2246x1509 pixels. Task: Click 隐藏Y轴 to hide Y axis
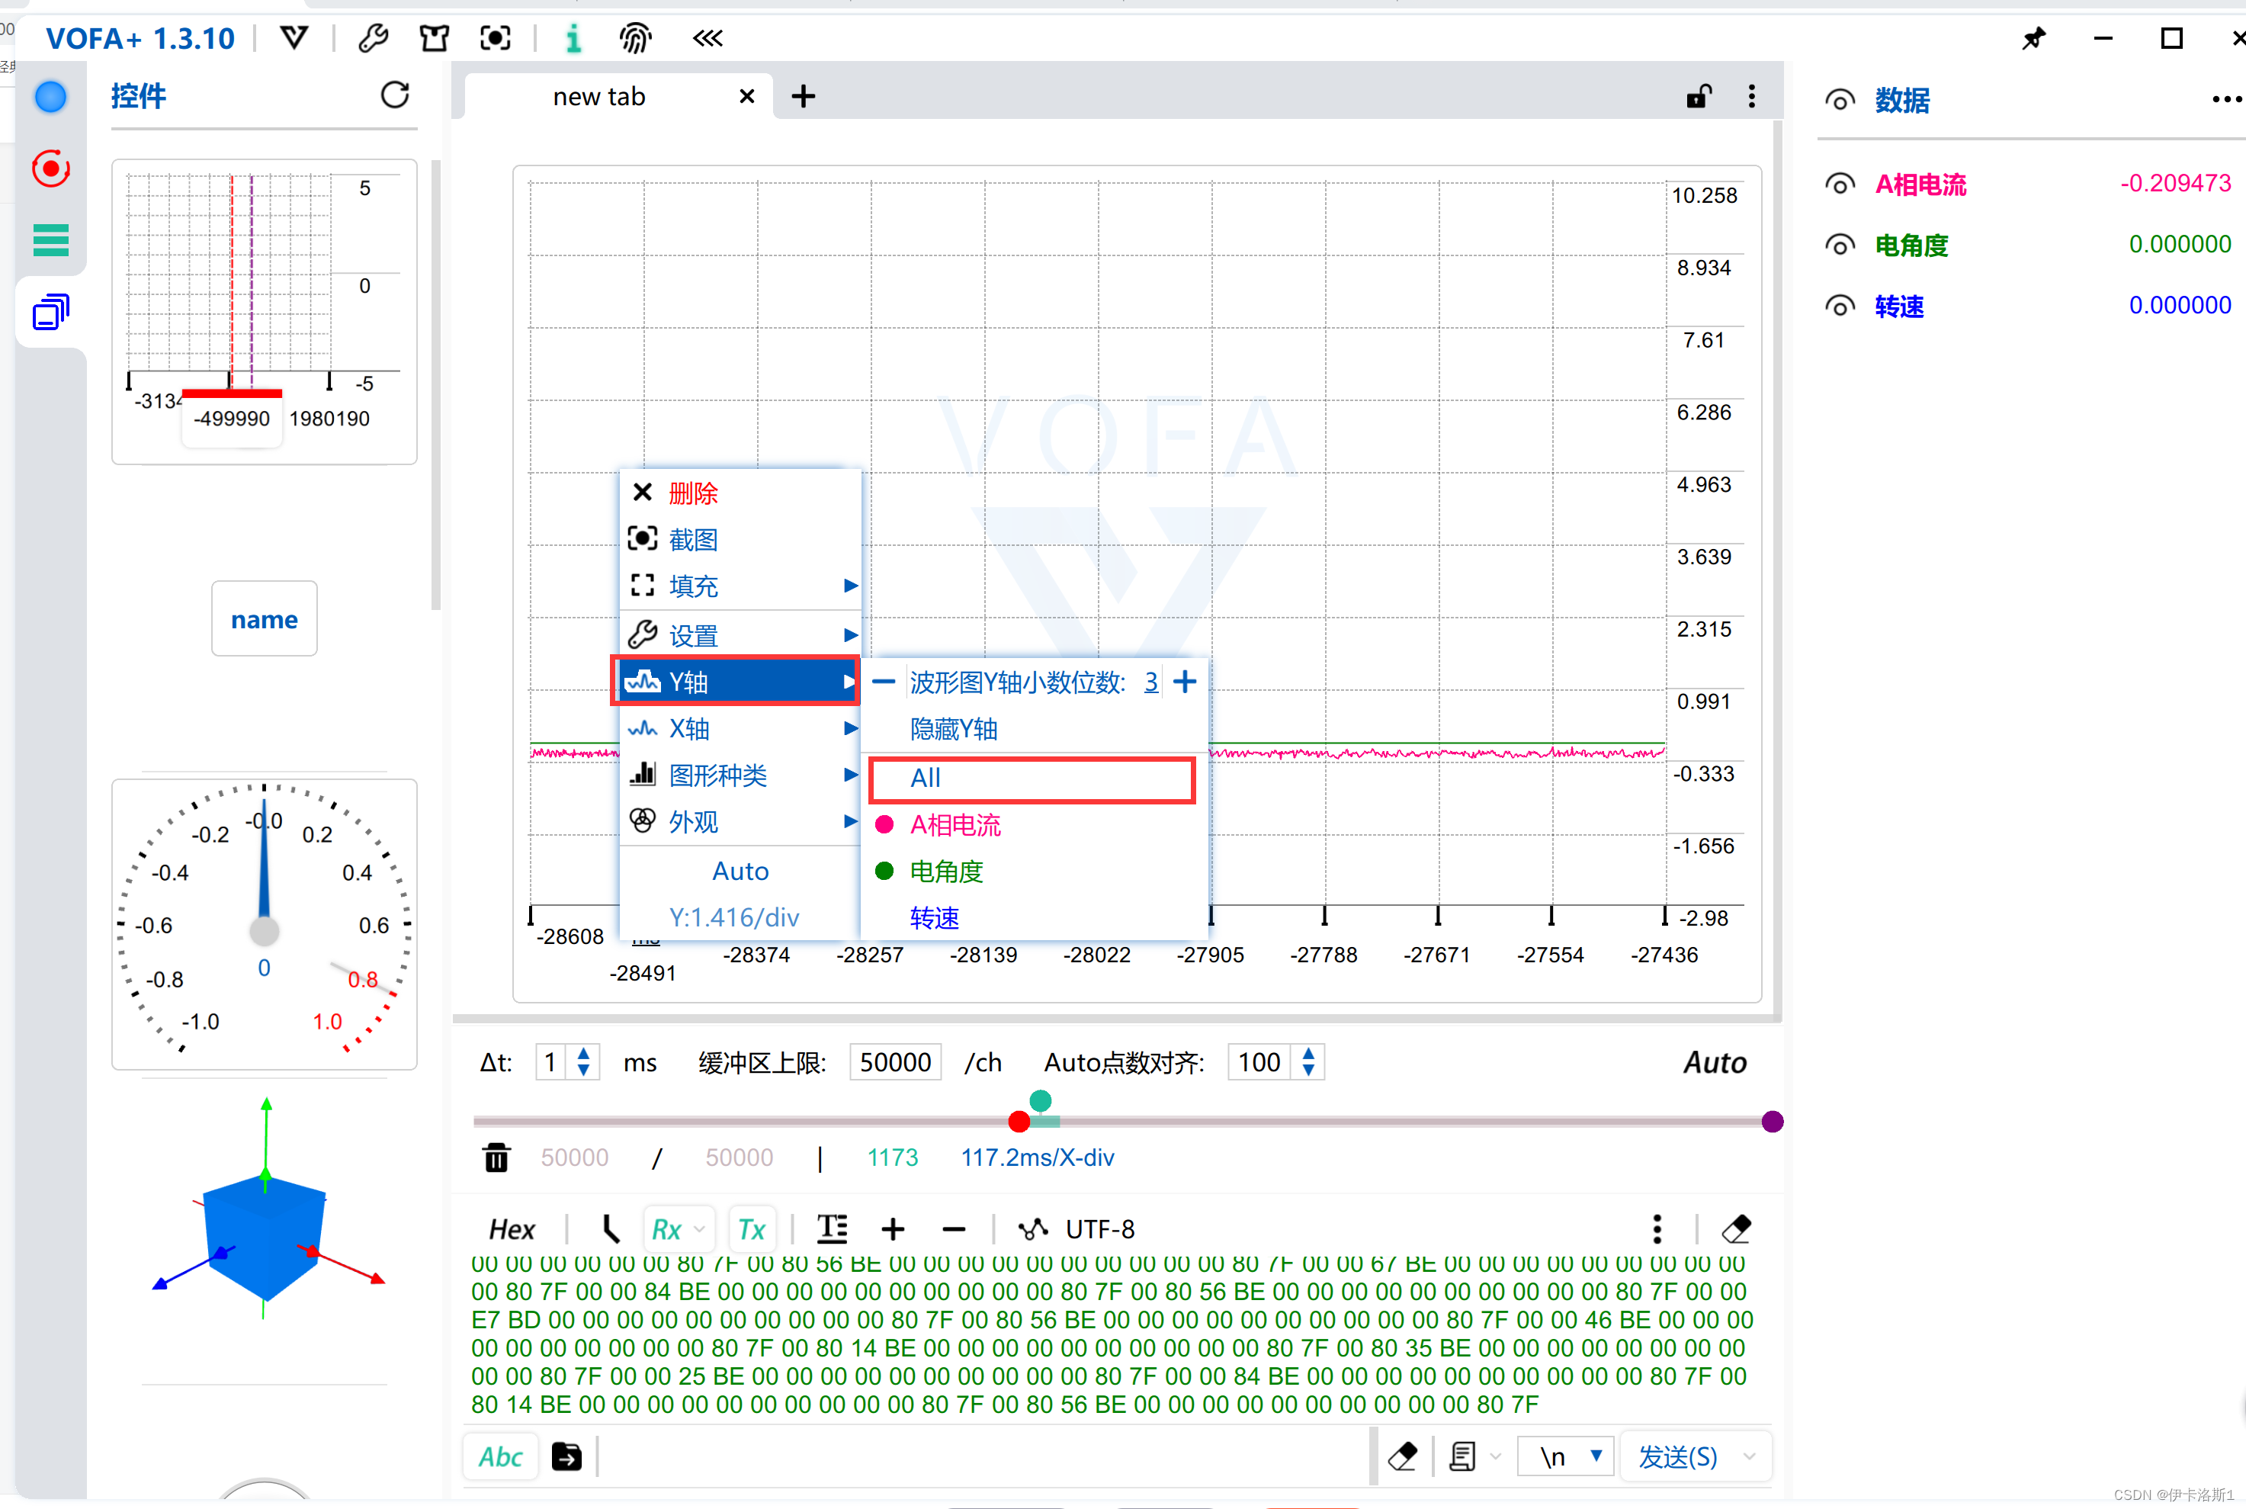[x=954, y=728]
